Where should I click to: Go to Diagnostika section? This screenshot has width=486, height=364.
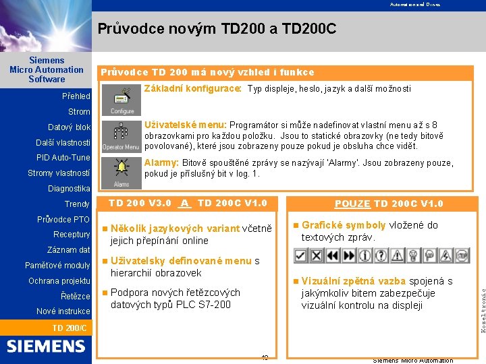[x=69, y=189]
